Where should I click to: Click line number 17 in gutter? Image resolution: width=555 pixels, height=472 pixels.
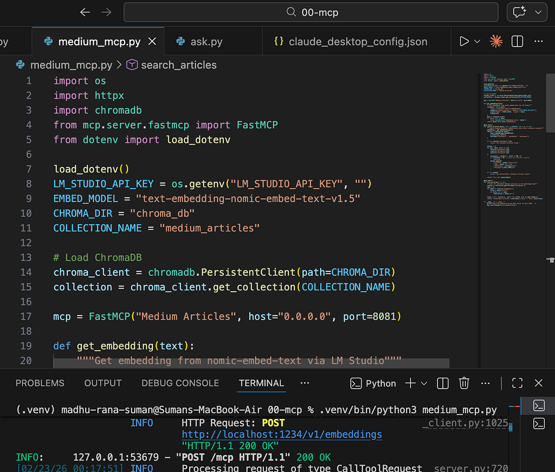(x=26, y=316)
